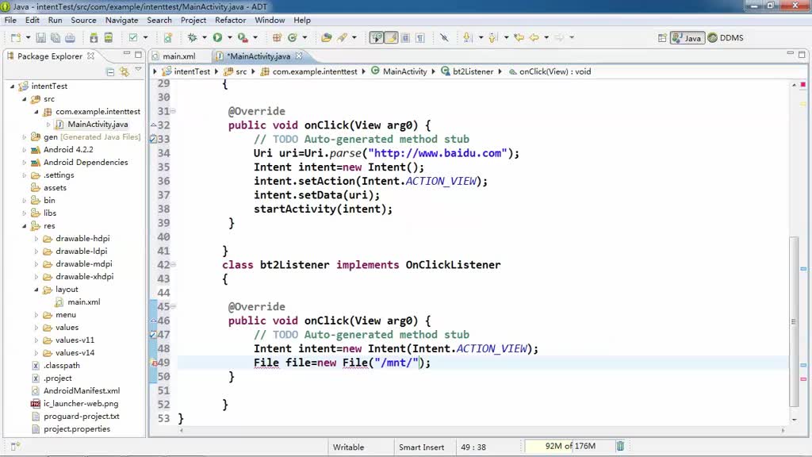Viewport: 812px width, 457px height.
Task: Maximize the editor area
Action: coord(802,54)
